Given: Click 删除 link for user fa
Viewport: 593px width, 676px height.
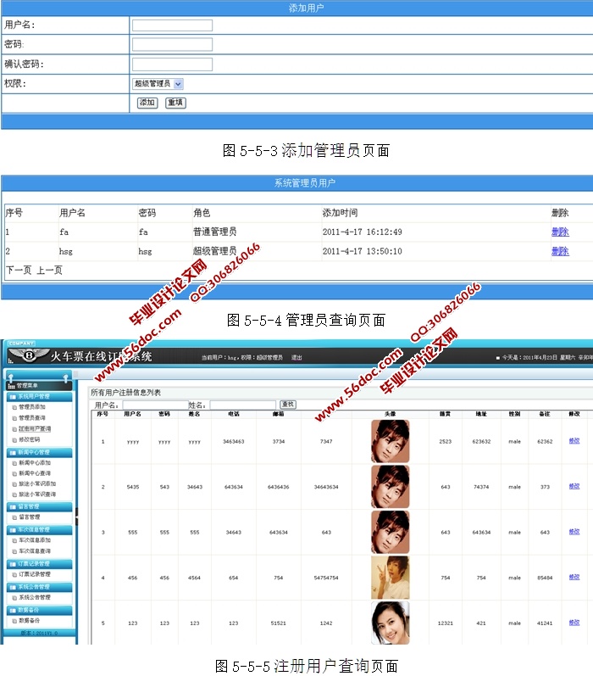Looking at the screenshot, I should [560, 232].
